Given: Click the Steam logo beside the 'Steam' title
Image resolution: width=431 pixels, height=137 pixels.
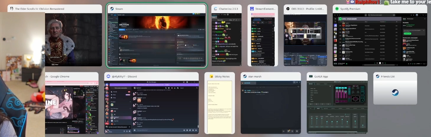Looking at the screenshot, I should [x=112, y=9].
